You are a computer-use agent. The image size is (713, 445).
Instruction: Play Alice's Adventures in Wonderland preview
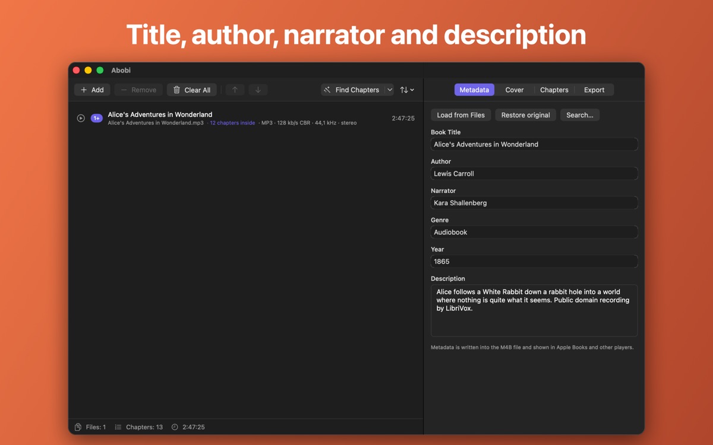coord(81,118)
